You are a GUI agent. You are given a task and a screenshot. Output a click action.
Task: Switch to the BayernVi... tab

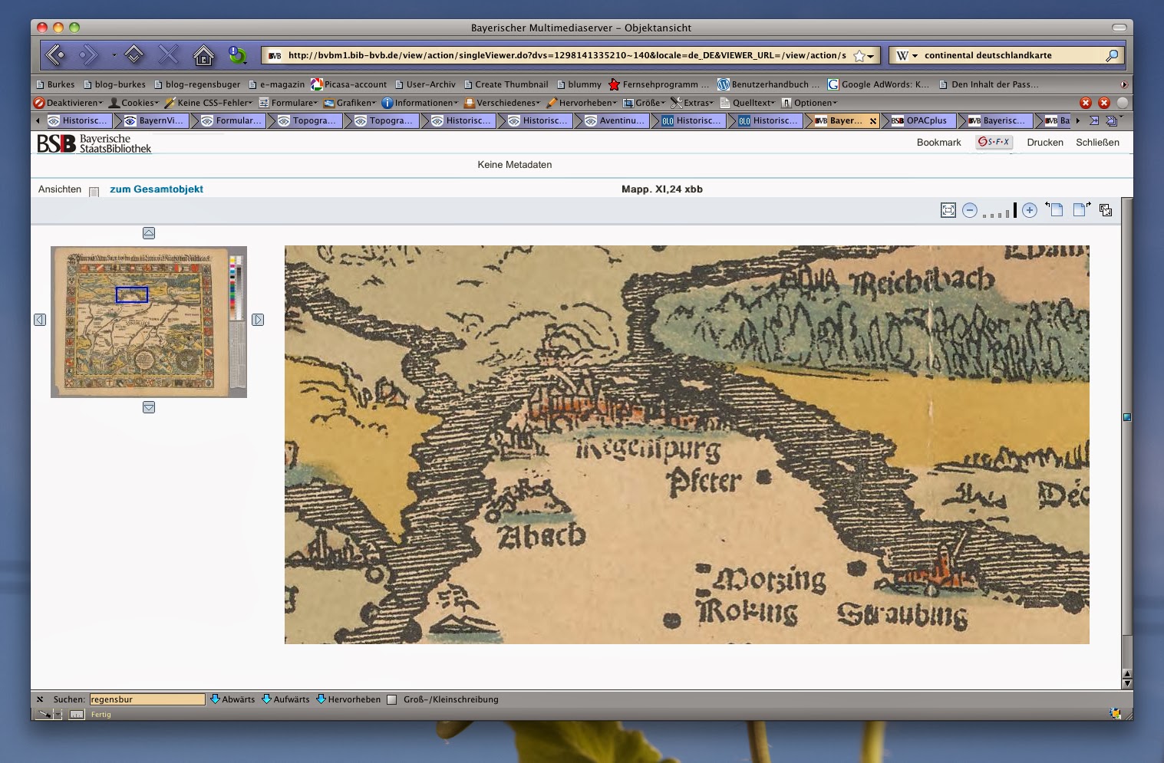pos(153,120)
